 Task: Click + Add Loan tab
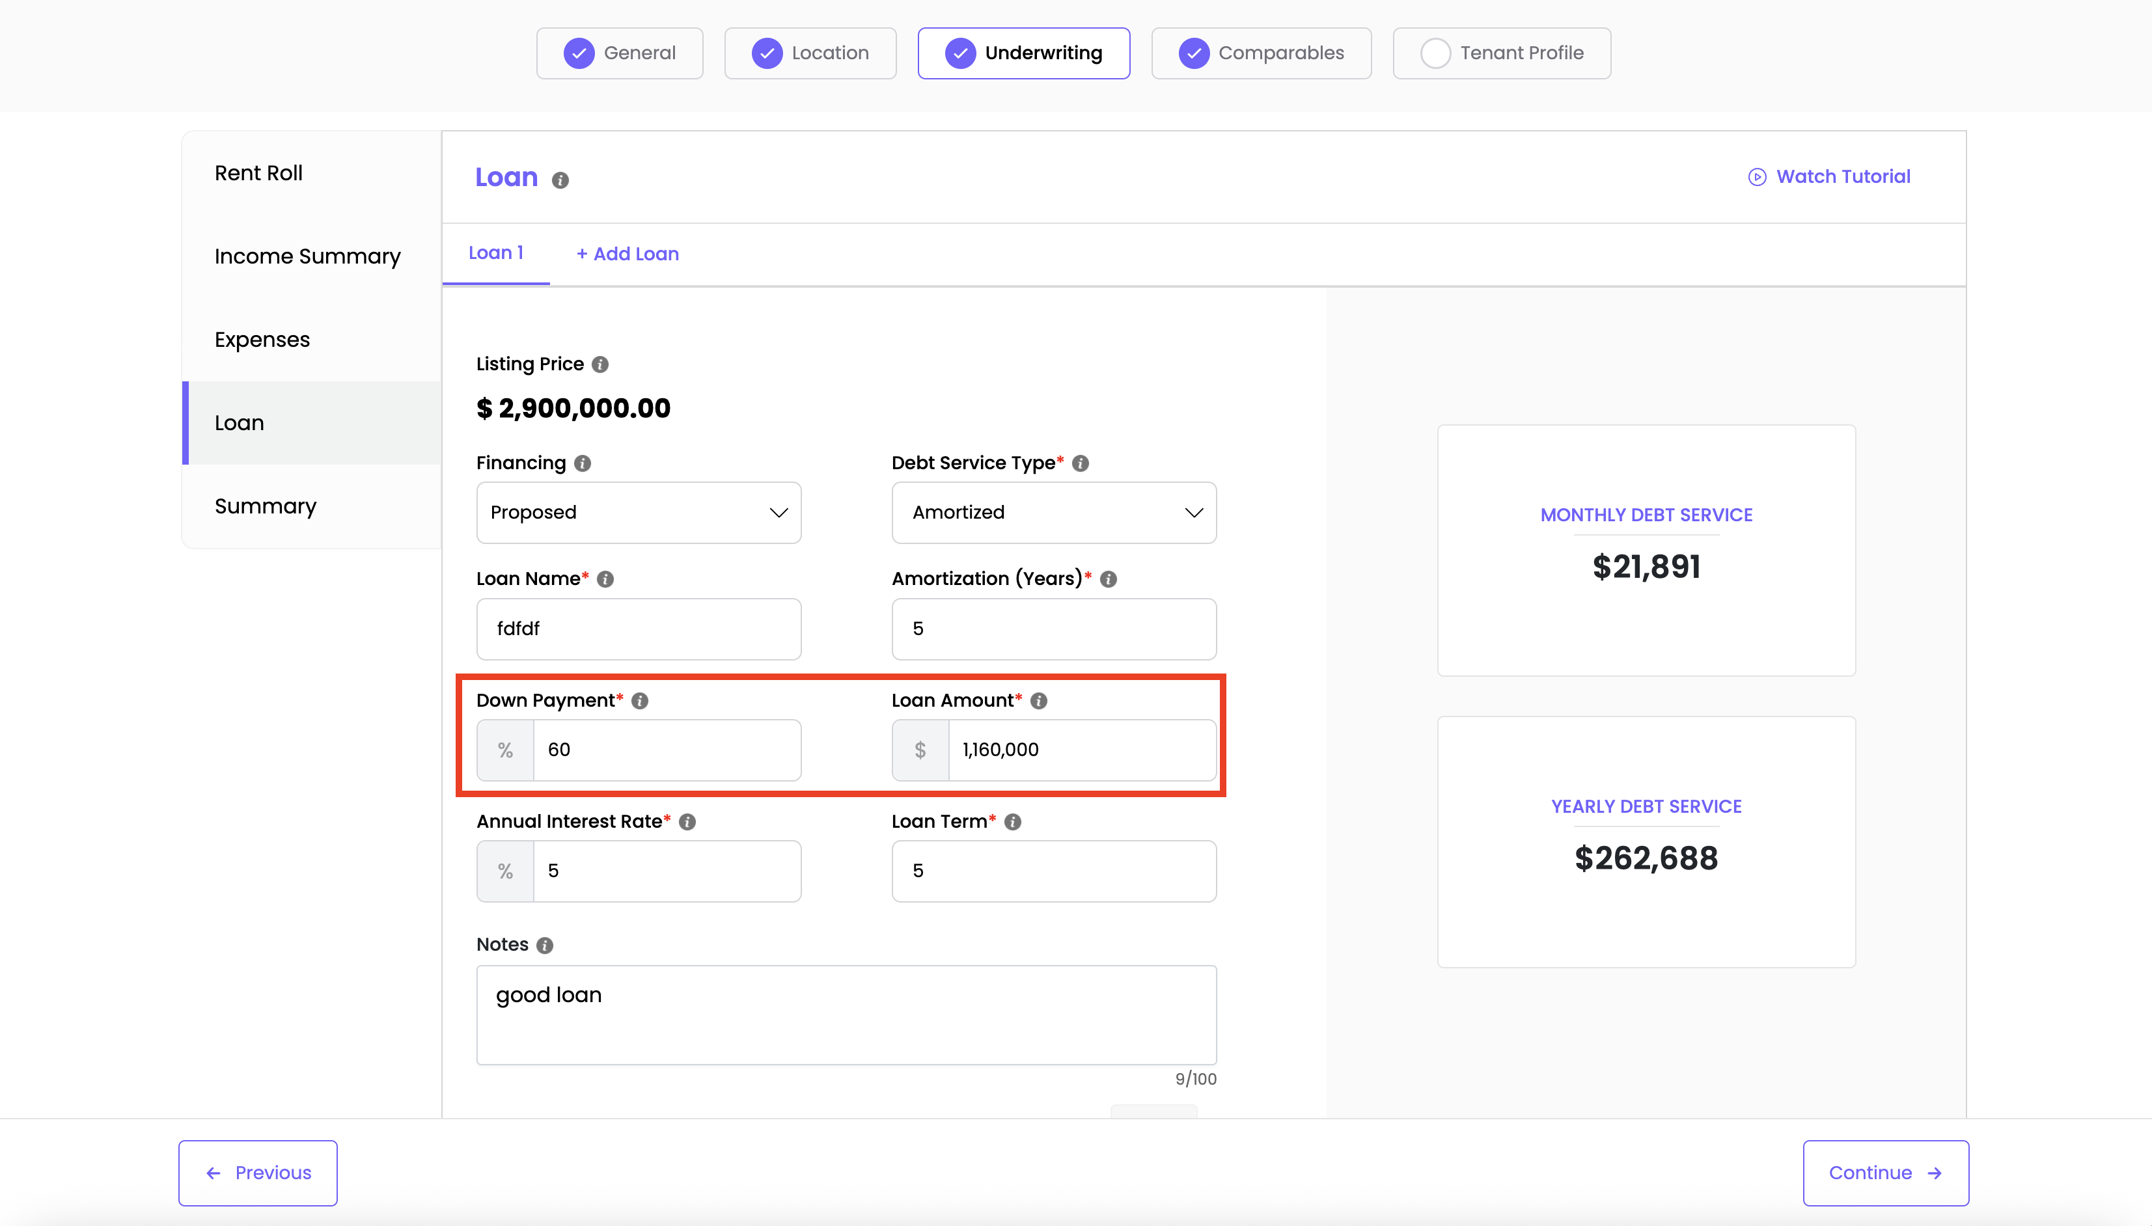(x=628, y=254)
